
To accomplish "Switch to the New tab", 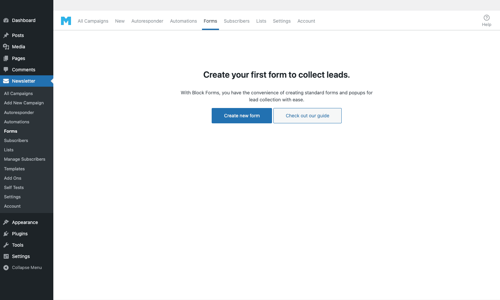I will pos(120,21).
